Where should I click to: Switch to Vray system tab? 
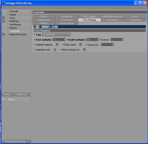pos(135,20)
